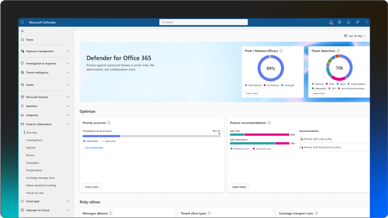Image resolution: width=388 pixels, height=218 pixels.
Task: Select the Home icon in the sidebar
Action: [x=23, y=40]
